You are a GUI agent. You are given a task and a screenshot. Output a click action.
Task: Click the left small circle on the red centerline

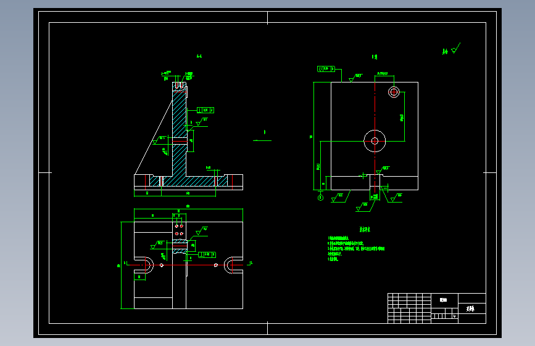coord(162,265)
